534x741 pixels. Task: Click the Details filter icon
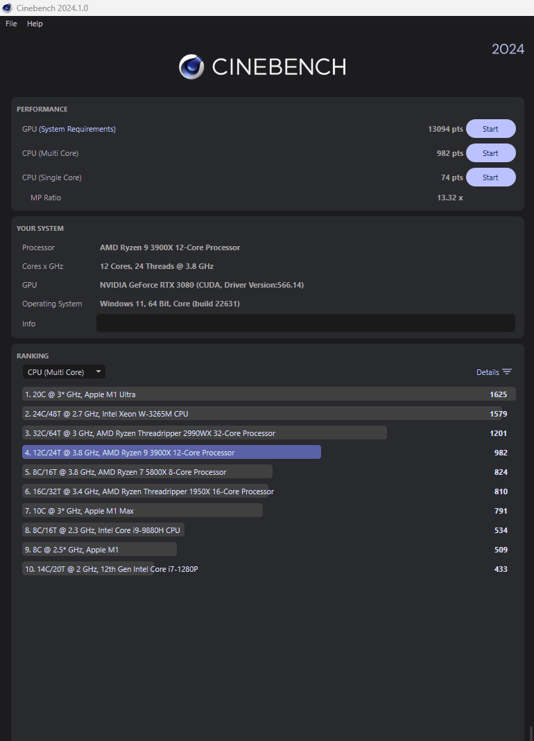tap(507, 372)
